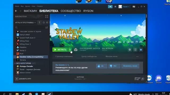The width and height of the screenshot is (170, 95).
Task: Open the more options ellipsis
Action: (137, 56)
